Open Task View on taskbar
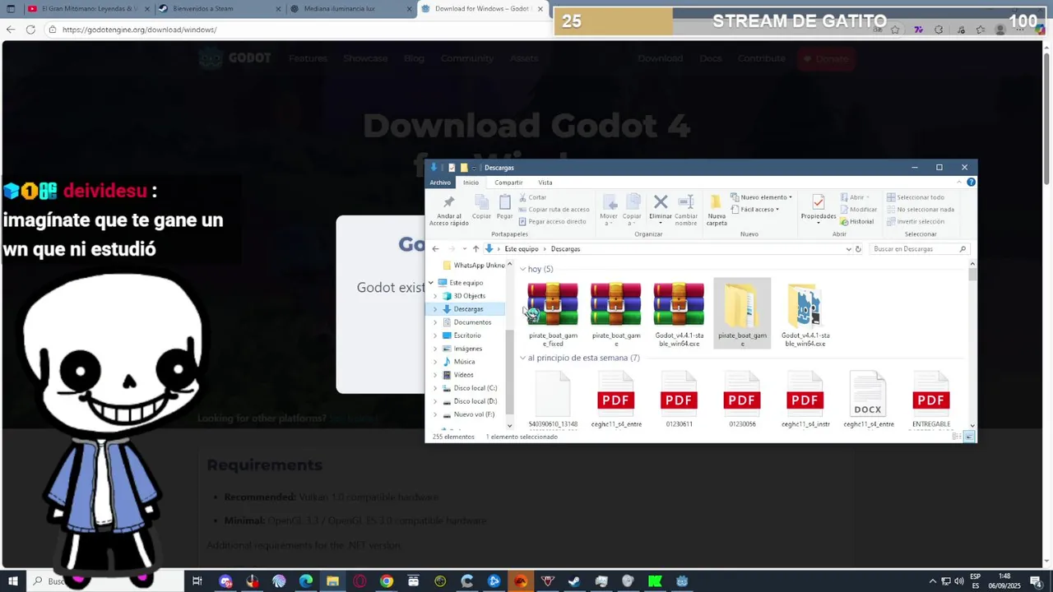 197,581
